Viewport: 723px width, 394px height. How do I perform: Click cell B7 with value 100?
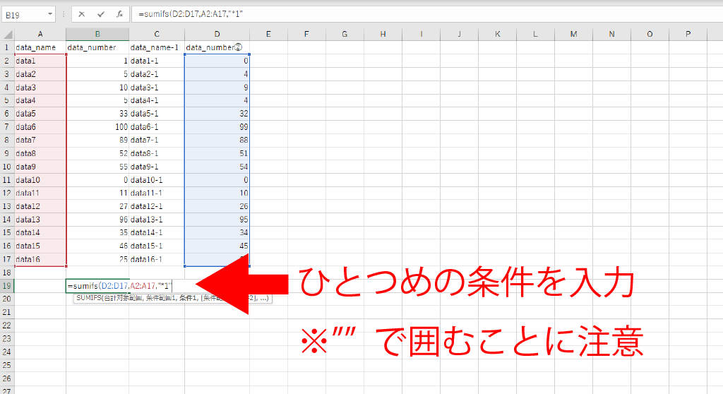coord(97,126)
